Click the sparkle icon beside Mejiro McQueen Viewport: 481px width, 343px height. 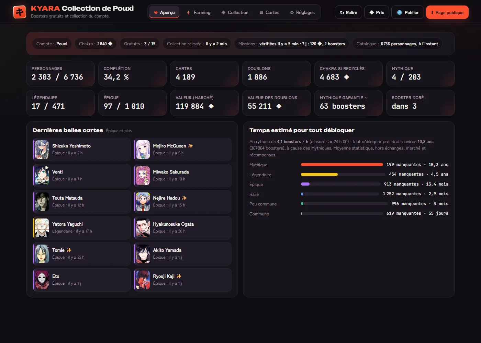tap(190, 146)
